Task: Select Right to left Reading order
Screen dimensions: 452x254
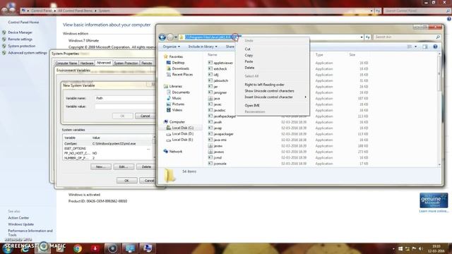Action: 265,85
